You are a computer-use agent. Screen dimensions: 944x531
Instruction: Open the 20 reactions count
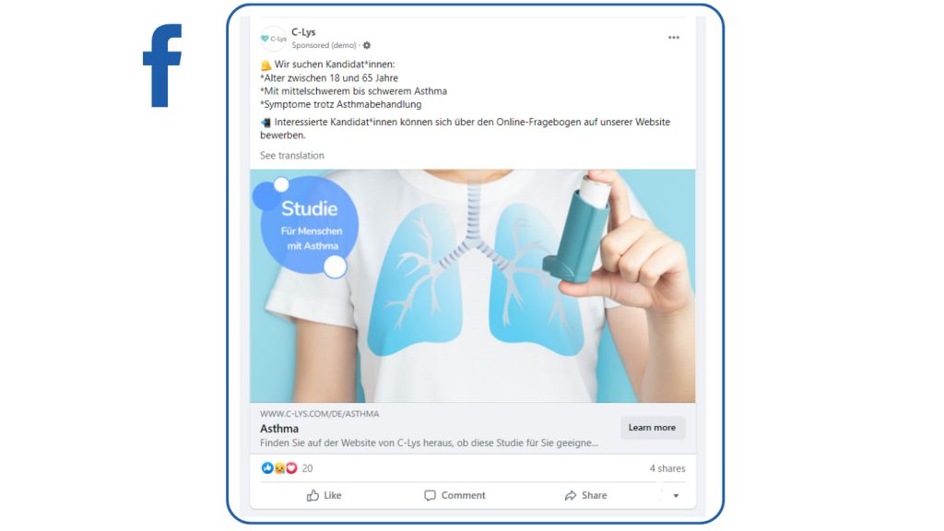tap(307, 467)
